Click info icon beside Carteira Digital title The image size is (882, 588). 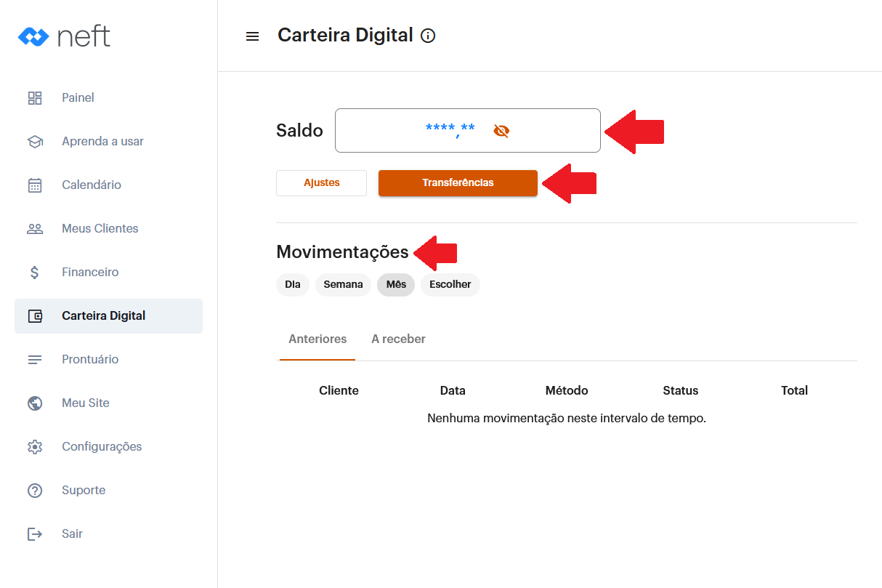coord(428,36)
